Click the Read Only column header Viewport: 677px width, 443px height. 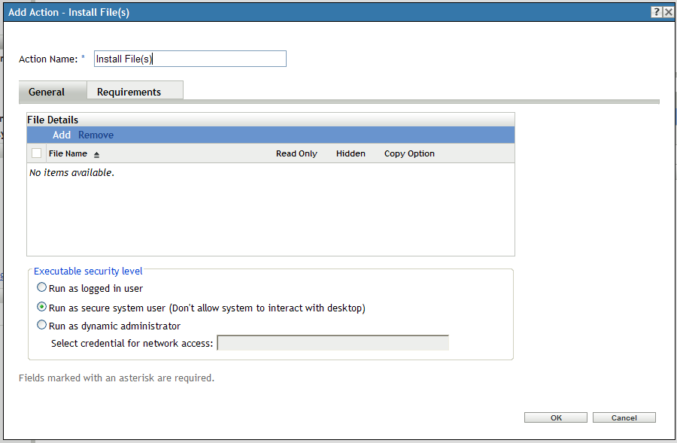(x=296, y=153)
